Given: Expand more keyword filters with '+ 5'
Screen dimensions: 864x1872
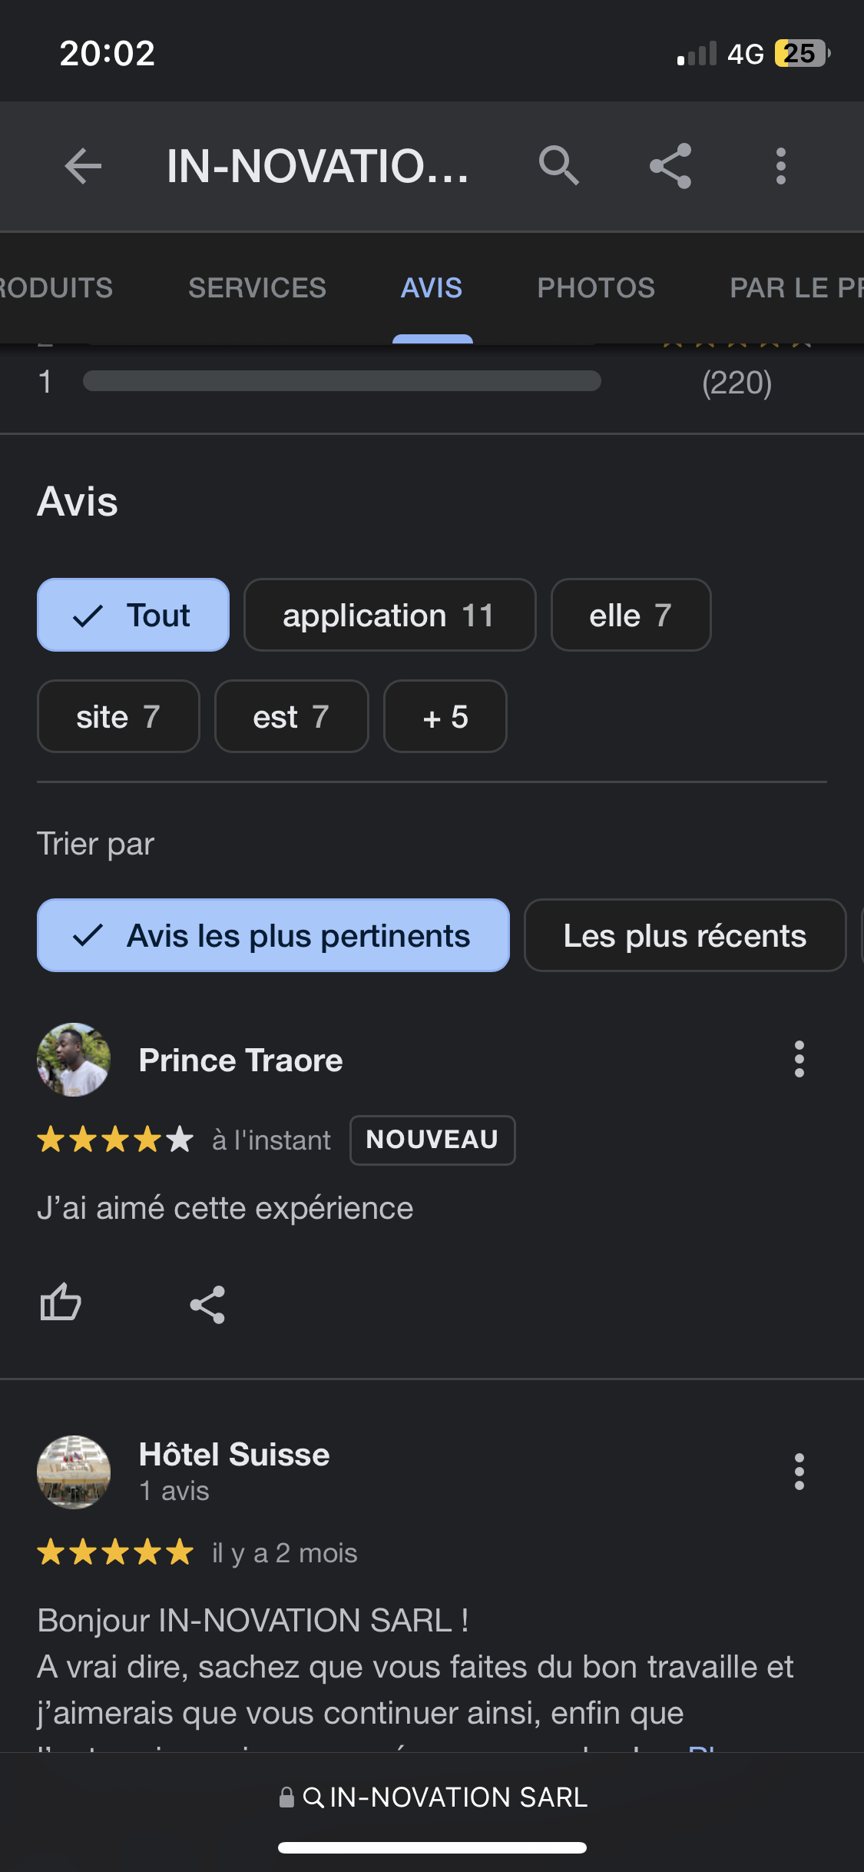Looking at the screenshot, I should 445,716.
